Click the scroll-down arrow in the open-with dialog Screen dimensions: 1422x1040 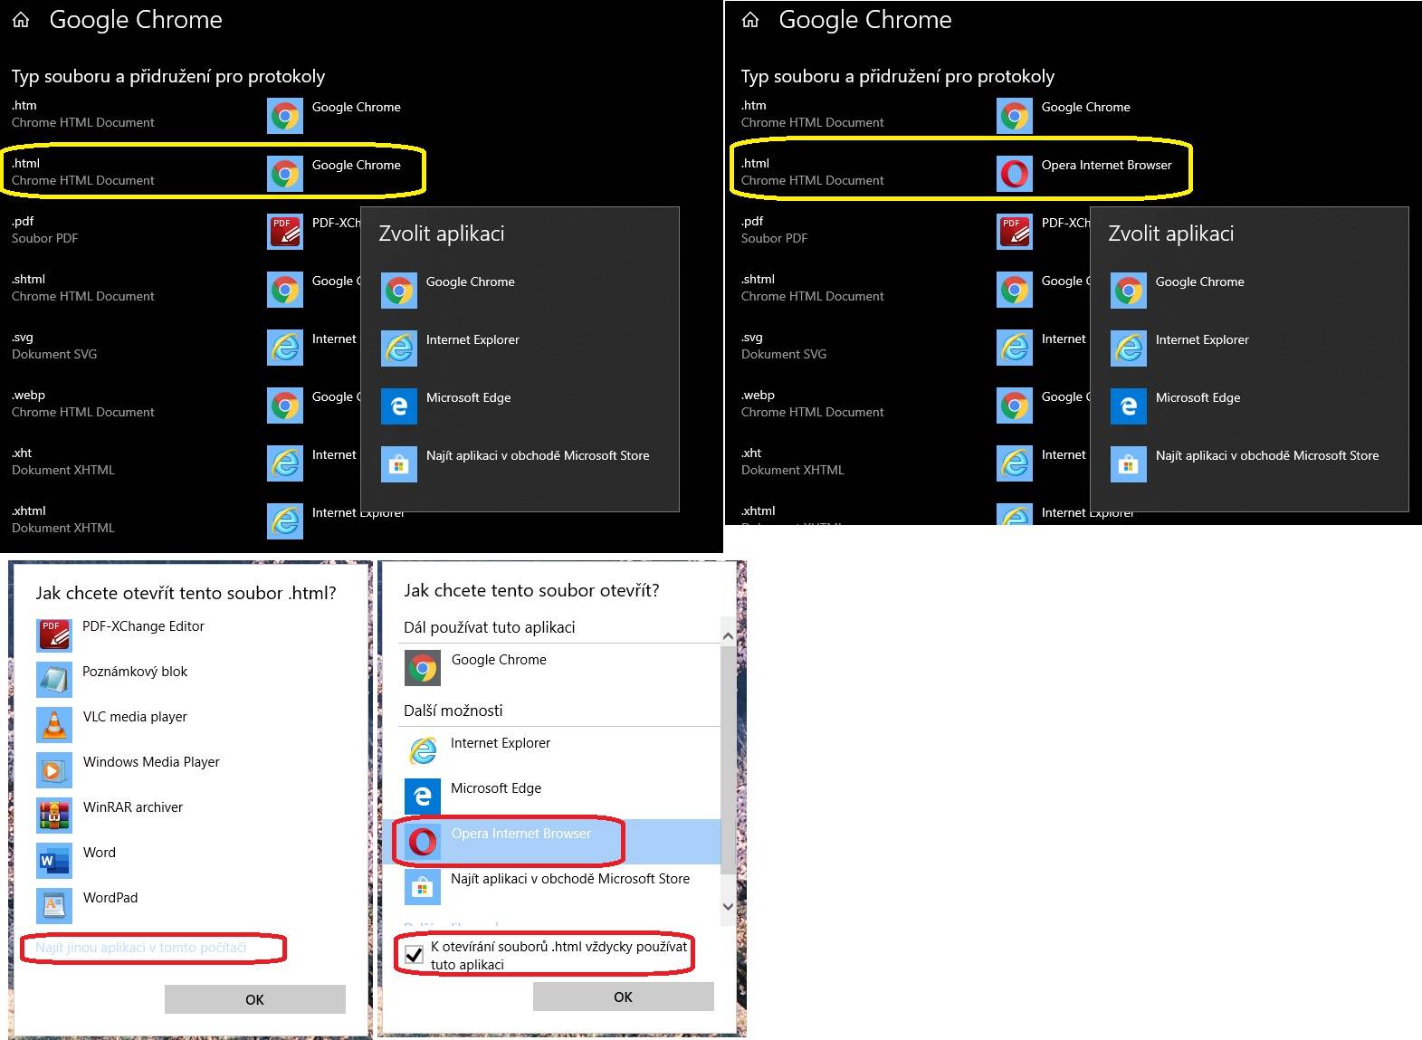click(x=728, y=906)
